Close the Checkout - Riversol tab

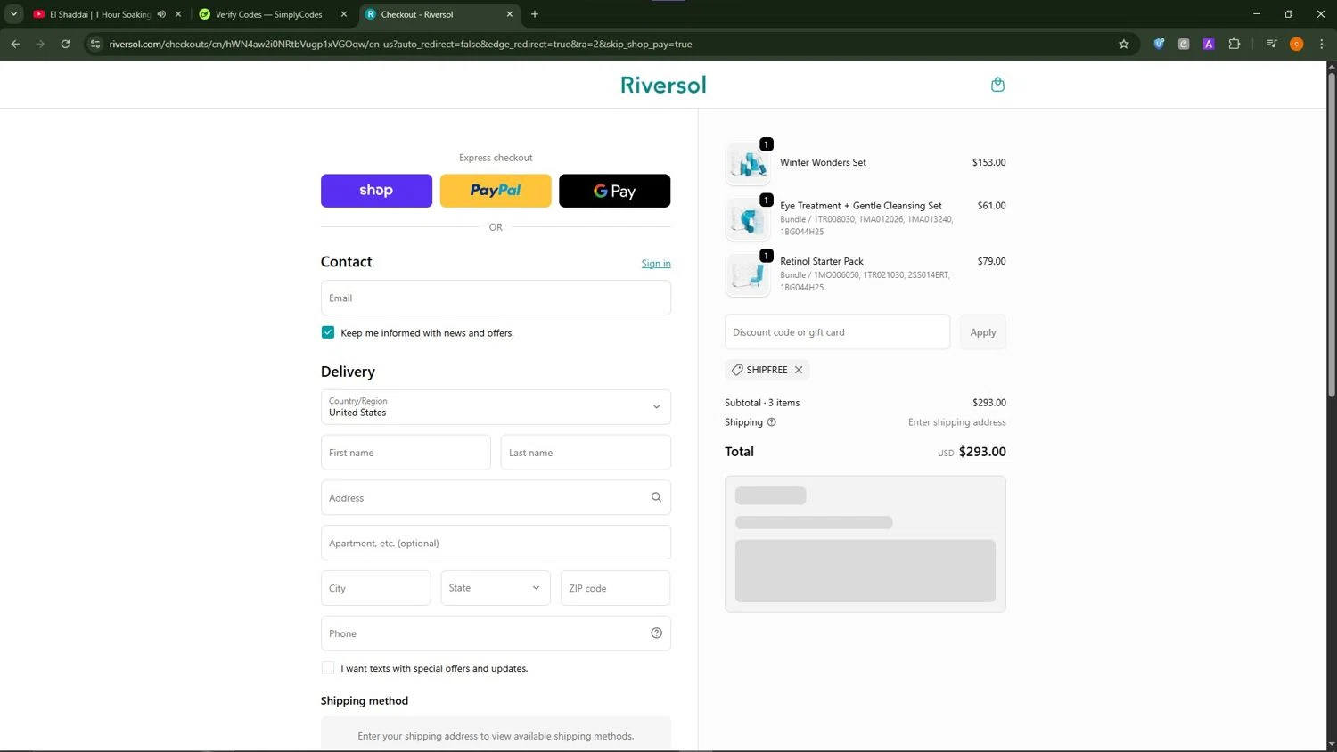[x=510, y=14]
